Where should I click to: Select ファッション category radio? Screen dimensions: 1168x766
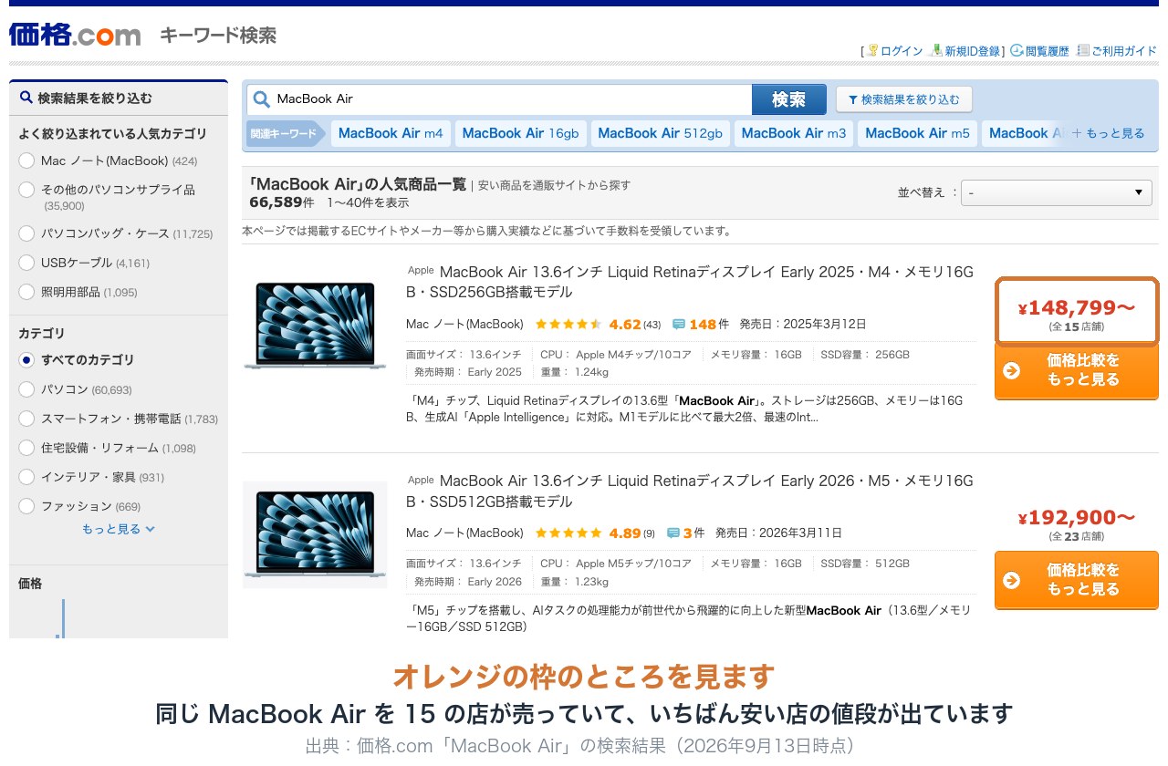click(26, 506)
